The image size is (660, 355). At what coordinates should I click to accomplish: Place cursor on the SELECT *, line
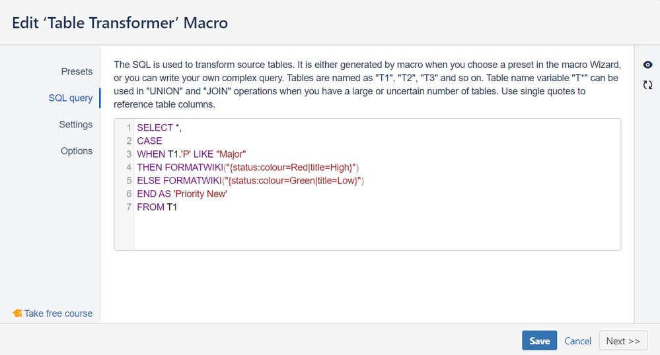(159, 127)
